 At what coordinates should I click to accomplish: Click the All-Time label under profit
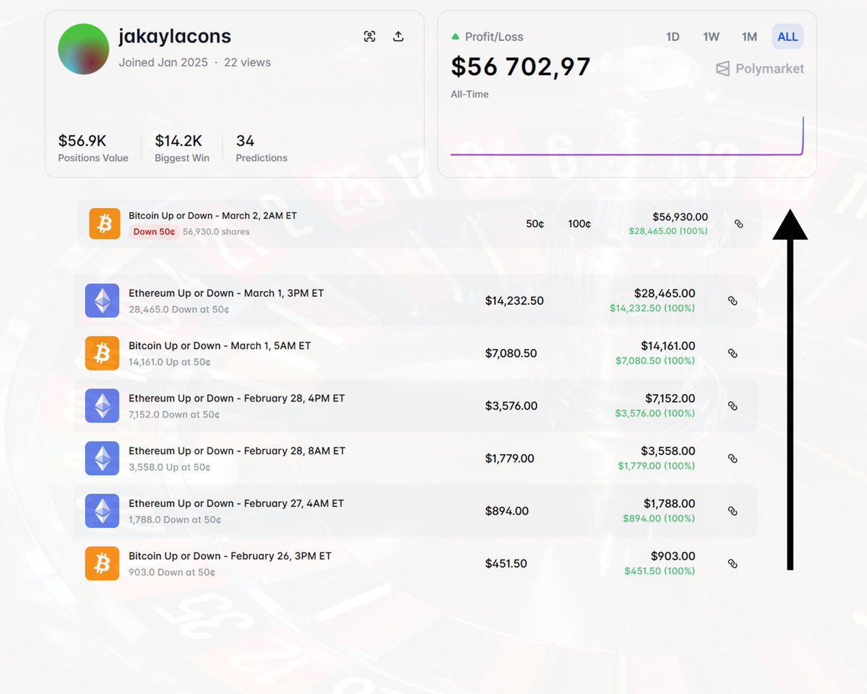[x=470, y=94]
